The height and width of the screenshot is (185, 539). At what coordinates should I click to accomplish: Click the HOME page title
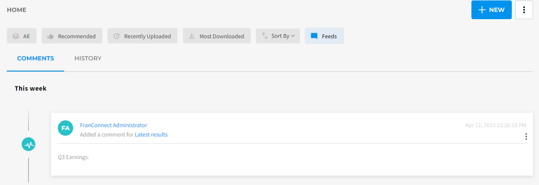(17, 10)
